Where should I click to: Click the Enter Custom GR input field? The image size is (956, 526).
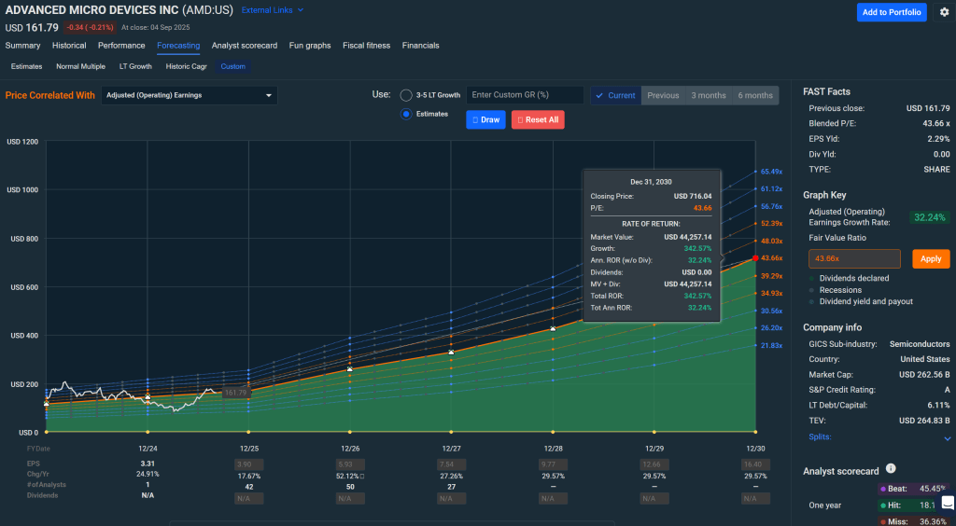coord(525,95)
